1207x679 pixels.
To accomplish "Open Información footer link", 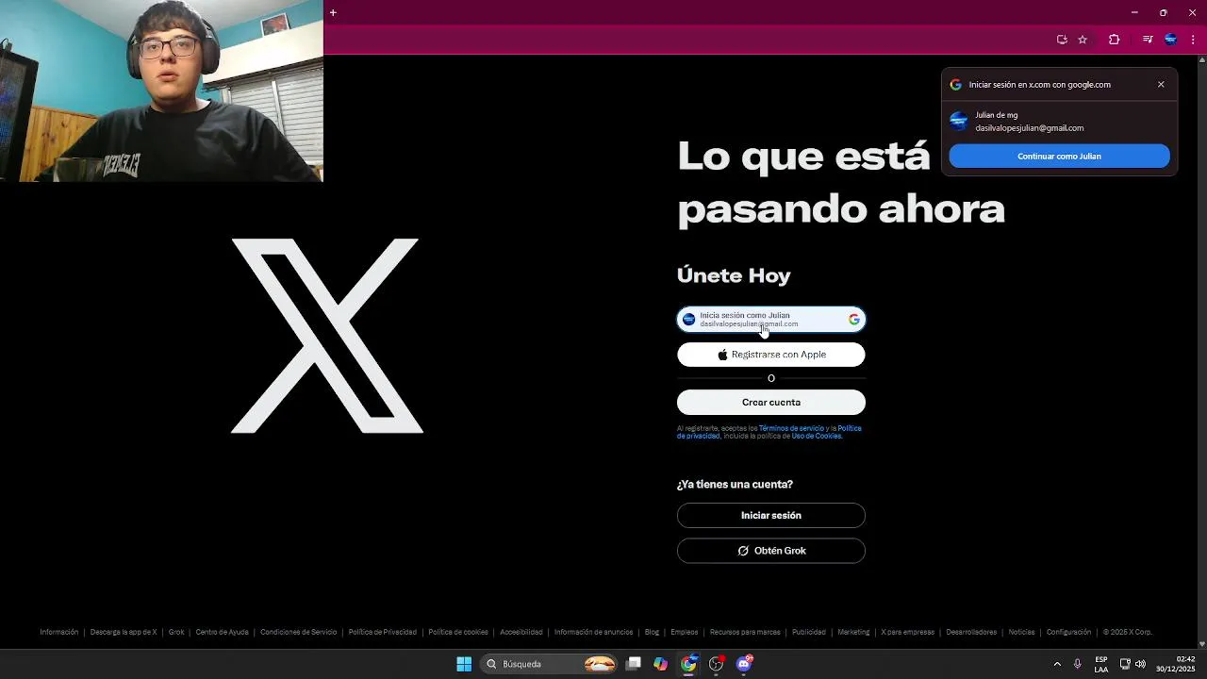I will 59,632.
